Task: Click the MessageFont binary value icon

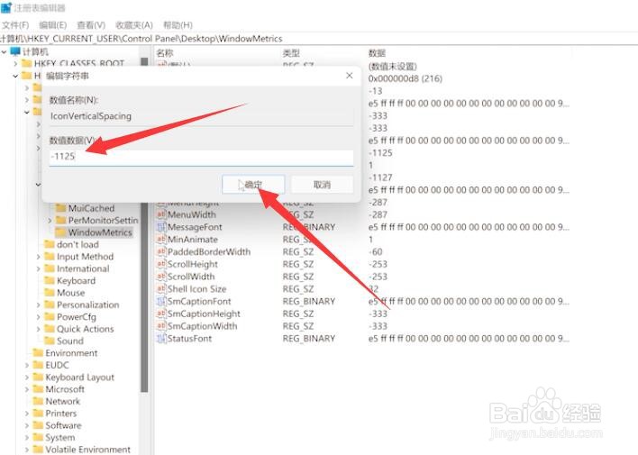Action: coord(161,227)
